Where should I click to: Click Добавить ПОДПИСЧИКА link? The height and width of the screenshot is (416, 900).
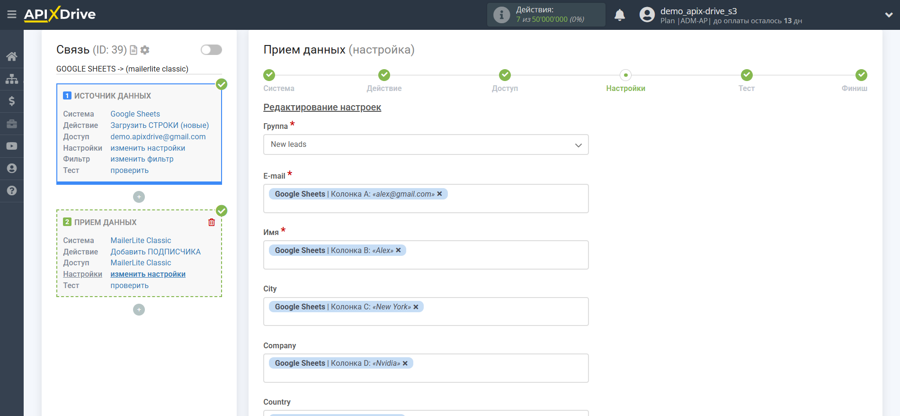(x=155, y=252)
